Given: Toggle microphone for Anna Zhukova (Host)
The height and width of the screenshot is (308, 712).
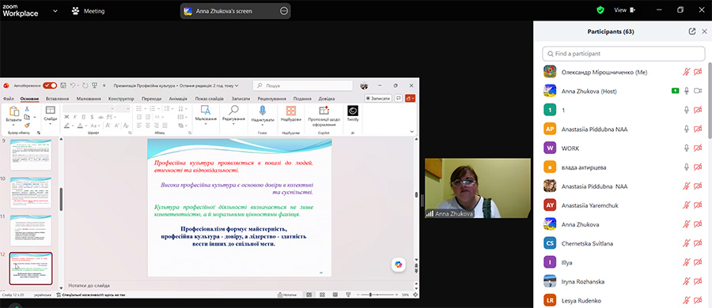Looking at the screenshot, I should [x=687, y=91].
